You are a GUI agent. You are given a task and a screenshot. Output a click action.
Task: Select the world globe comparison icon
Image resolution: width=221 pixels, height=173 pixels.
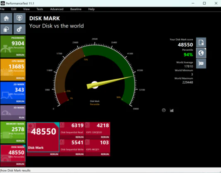click(x=201, y=53)
